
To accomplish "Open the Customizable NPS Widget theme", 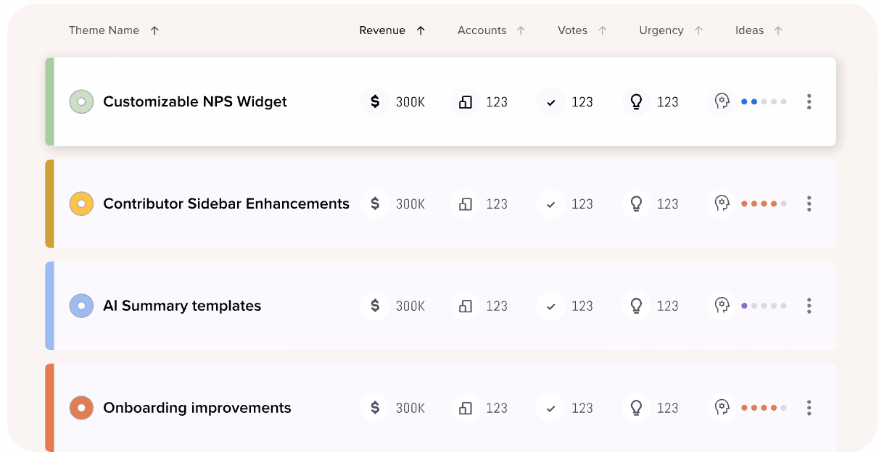I will [x=195, y=101].
